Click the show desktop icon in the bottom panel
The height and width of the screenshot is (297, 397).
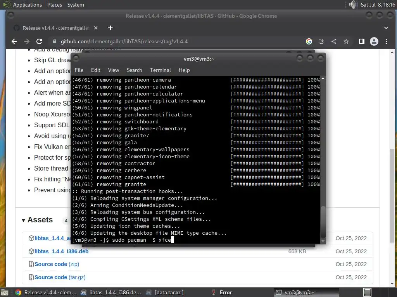coord(5,292)
